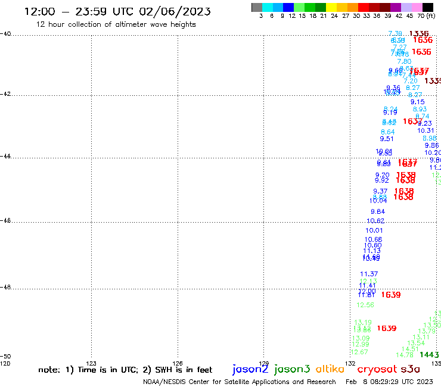Select the bright red swatch in the legend bar
This screenshot has height=387, width=441.
(364, 7)
